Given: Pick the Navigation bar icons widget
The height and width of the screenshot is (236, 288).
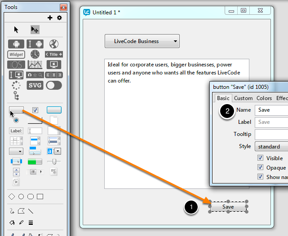Looking at the screenshot, I should tap(35, 75).
